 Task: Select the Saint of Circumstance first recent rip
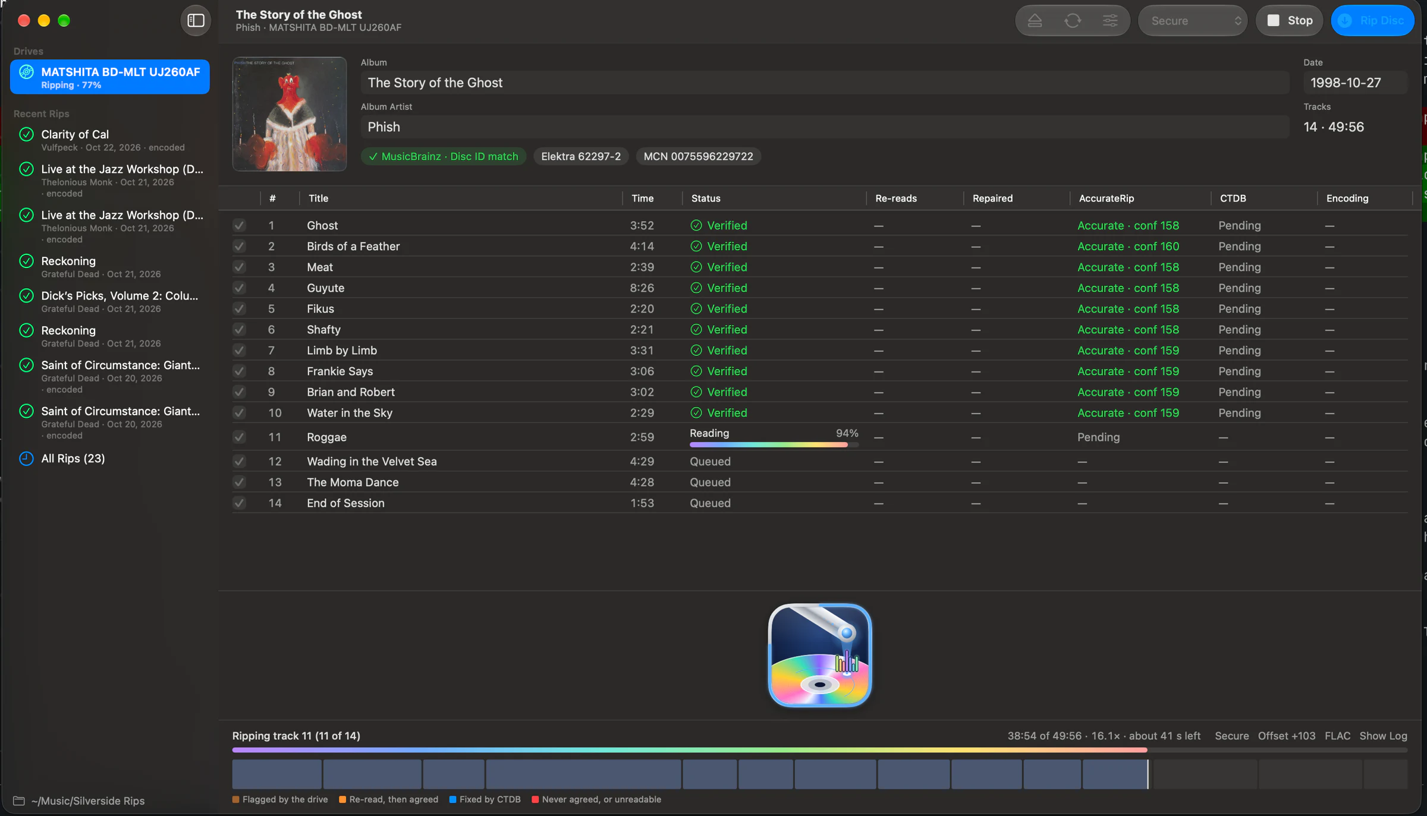coord(110,377)
